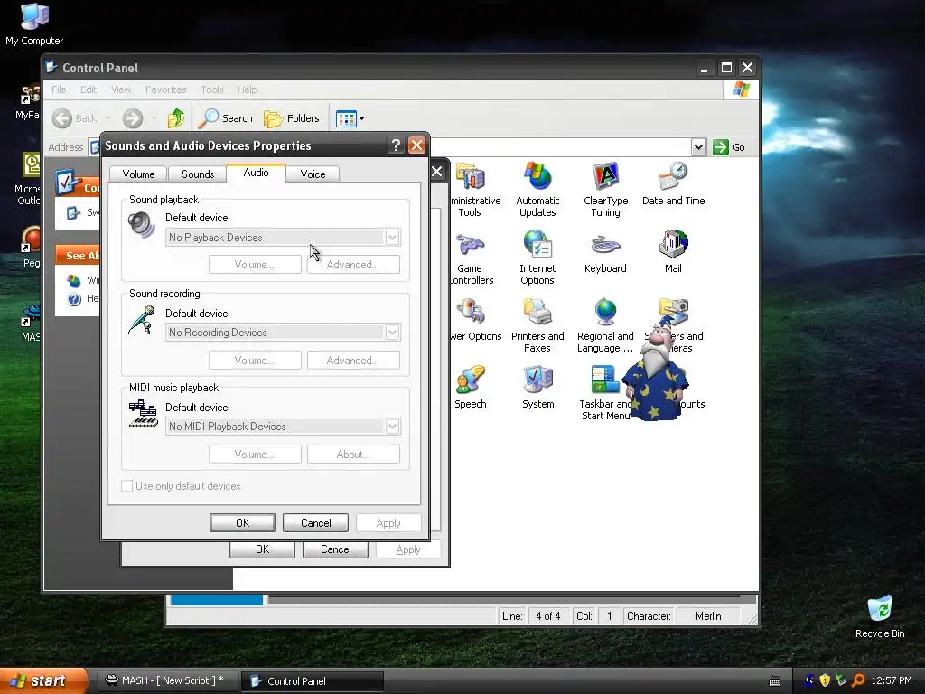The height and width of the screenshot is (694, 925).
Task: Open the Printers and Faxes icon
Action: tap(537, 325)
